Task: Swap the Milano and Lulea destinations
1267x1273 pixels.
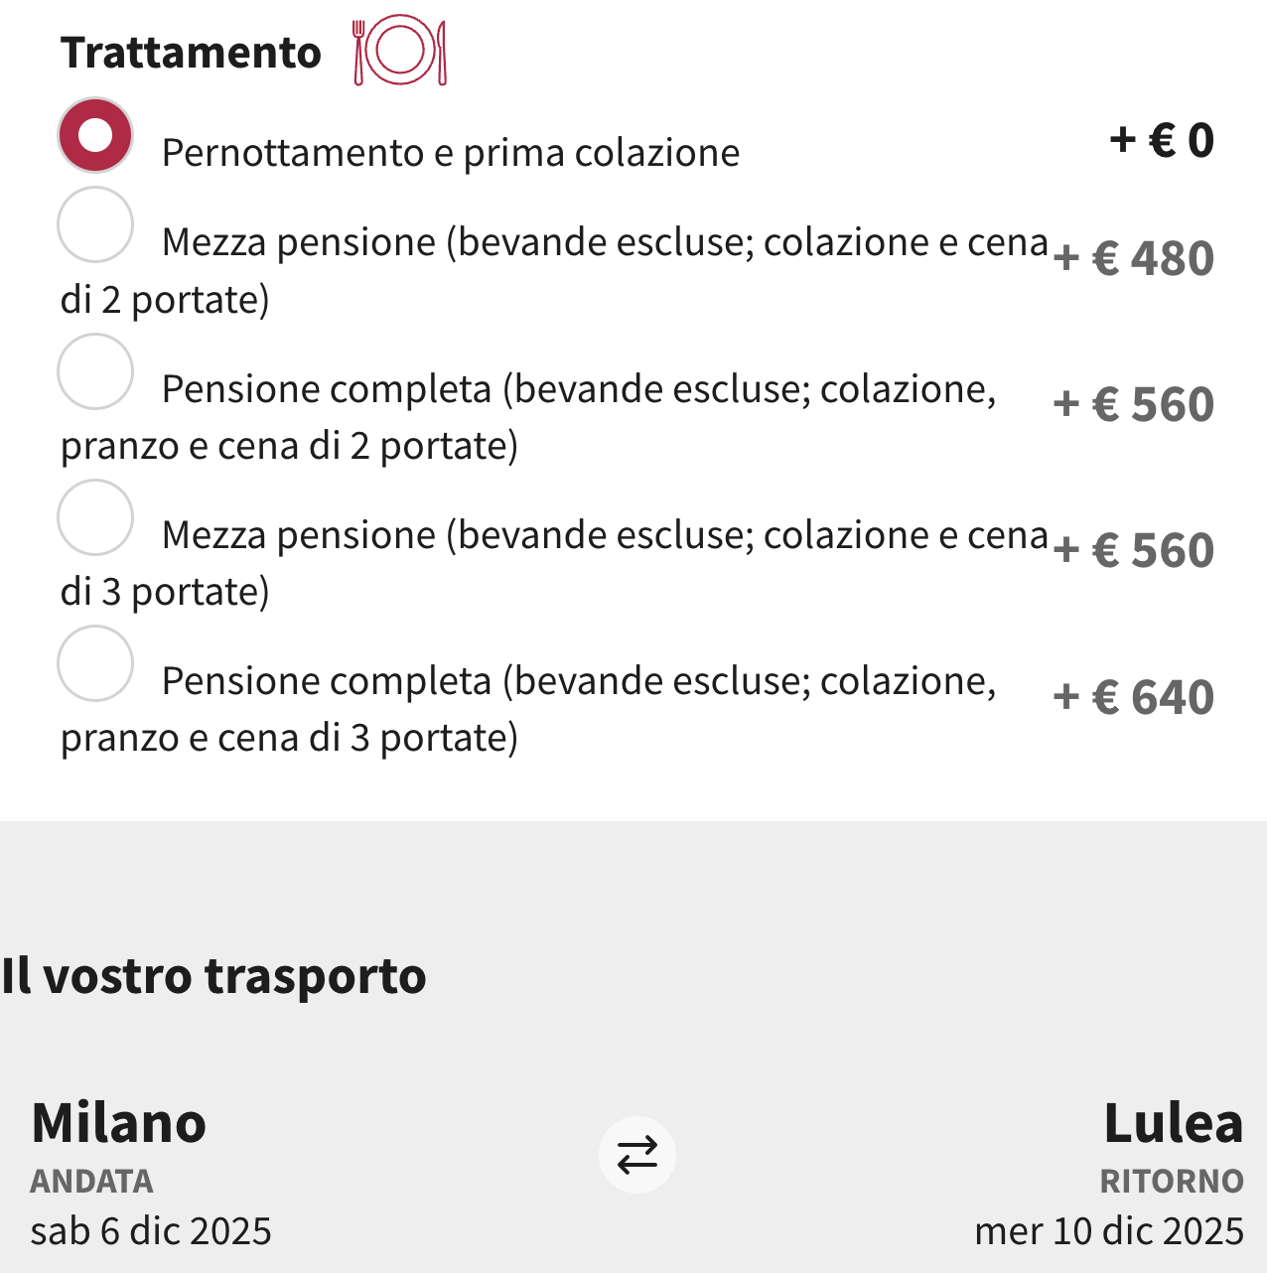Action: click(636, 1155)
